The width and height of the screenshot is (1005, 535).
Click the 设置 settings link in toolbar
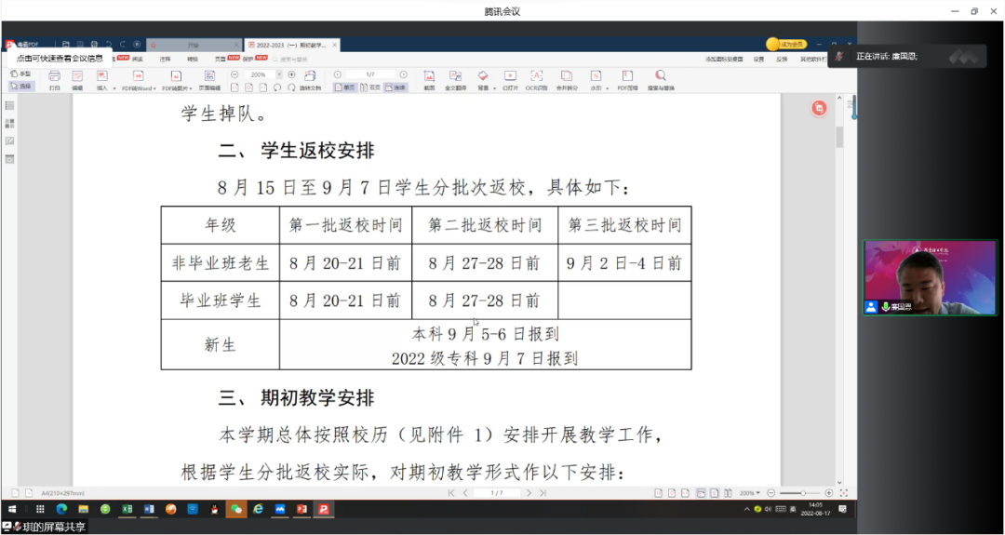tap(758, 59)
